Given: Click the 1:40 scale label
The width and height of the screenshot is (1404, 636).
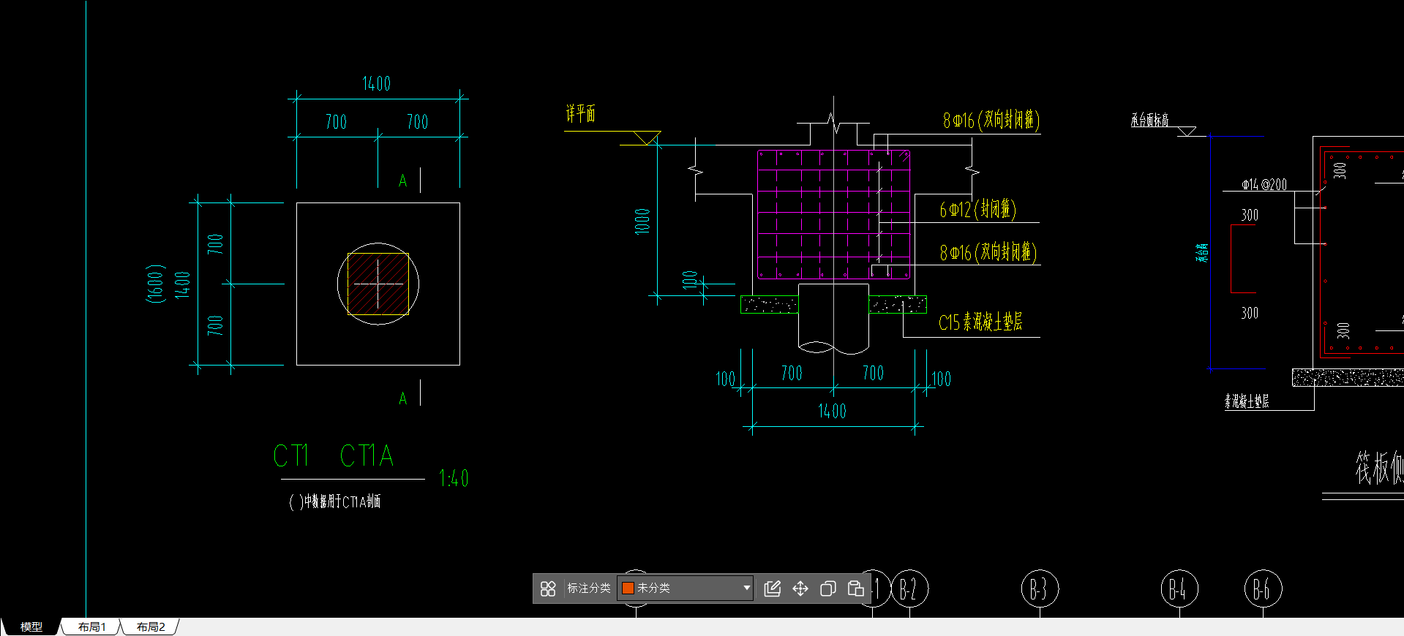Looking at the screenshot, I should pyautogui.click(x=454, y=479).
